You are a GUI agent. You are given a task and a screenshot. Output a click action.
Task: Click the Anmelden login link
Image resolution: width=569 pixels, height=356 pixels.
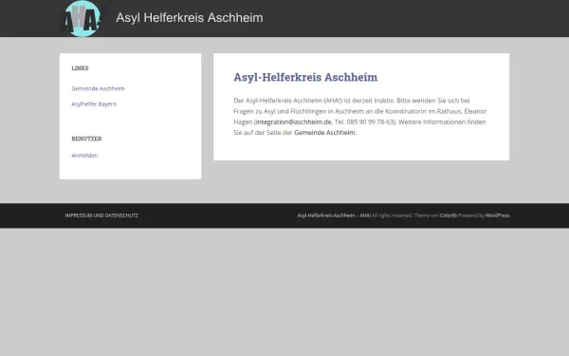84,156
